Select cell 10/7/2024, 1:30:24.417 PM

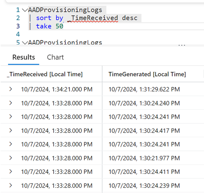point(144,131)
